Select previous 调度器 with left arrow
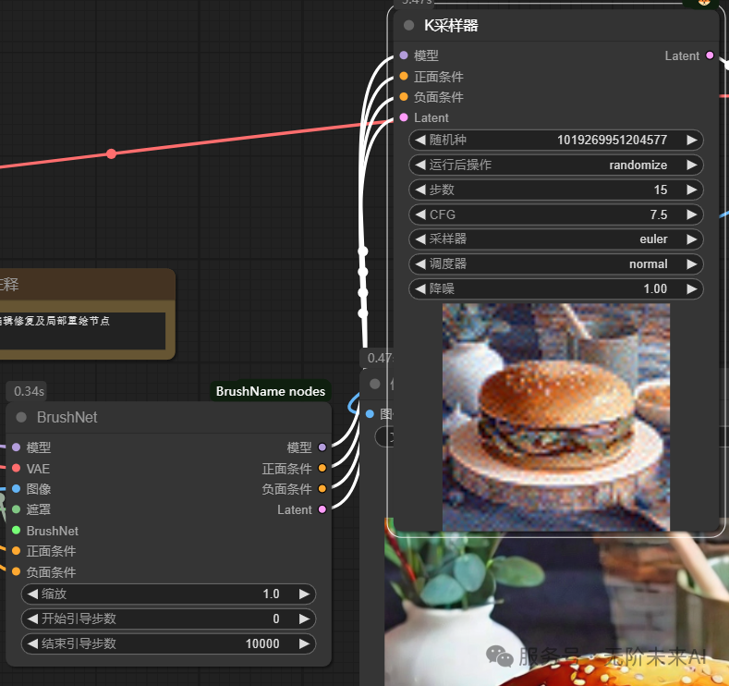 click(419, 263)
